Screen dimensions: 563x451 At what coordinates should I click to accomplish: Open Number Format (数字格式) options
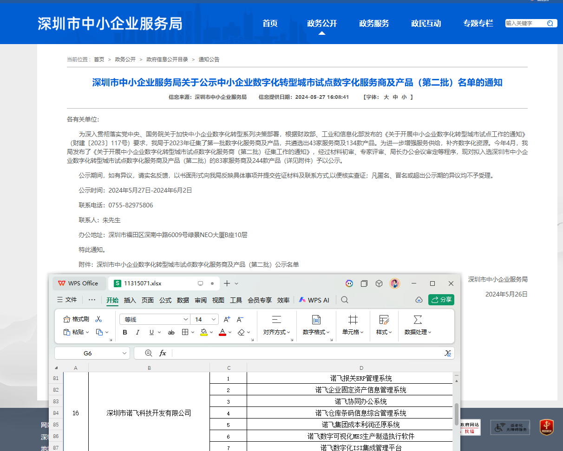(x=316, y=325)
